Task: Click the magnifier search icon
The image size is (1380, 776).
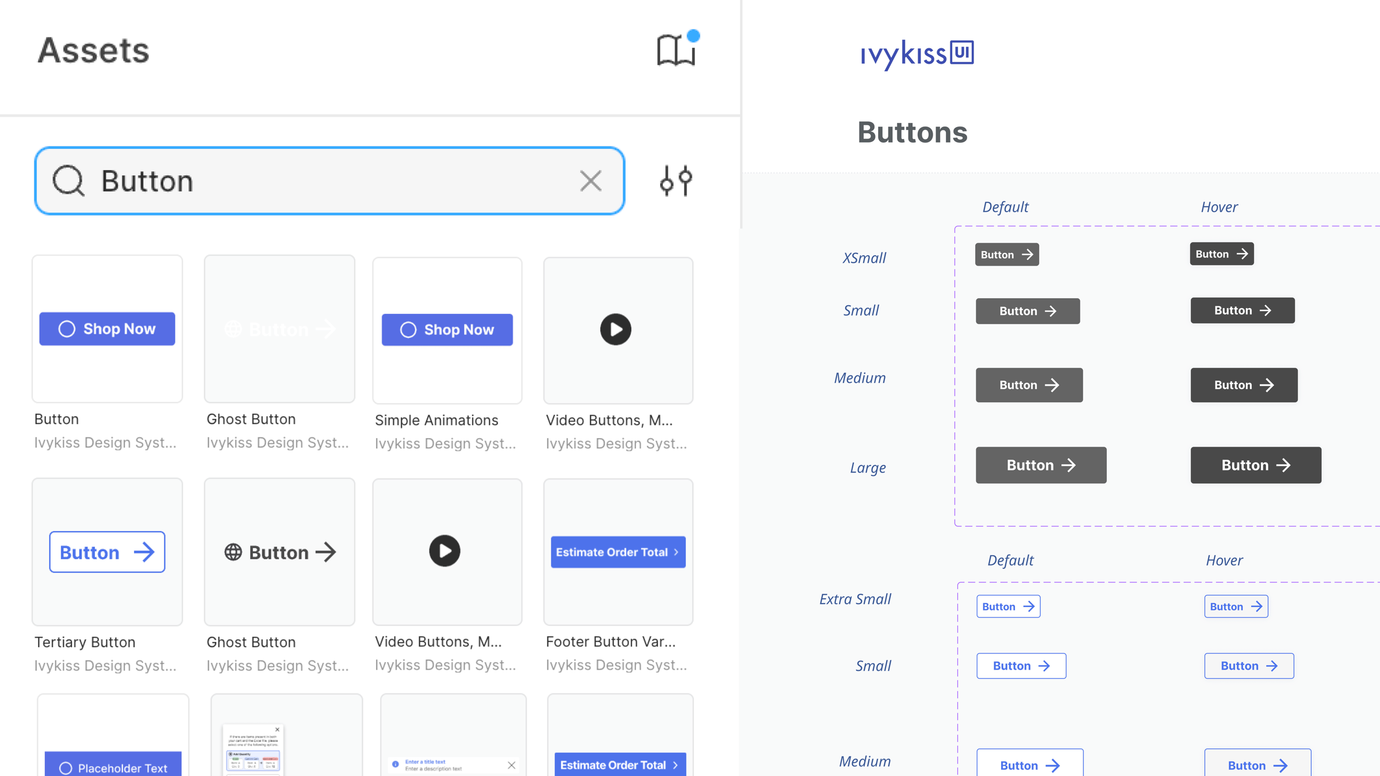Action: [x=69, y=181]
